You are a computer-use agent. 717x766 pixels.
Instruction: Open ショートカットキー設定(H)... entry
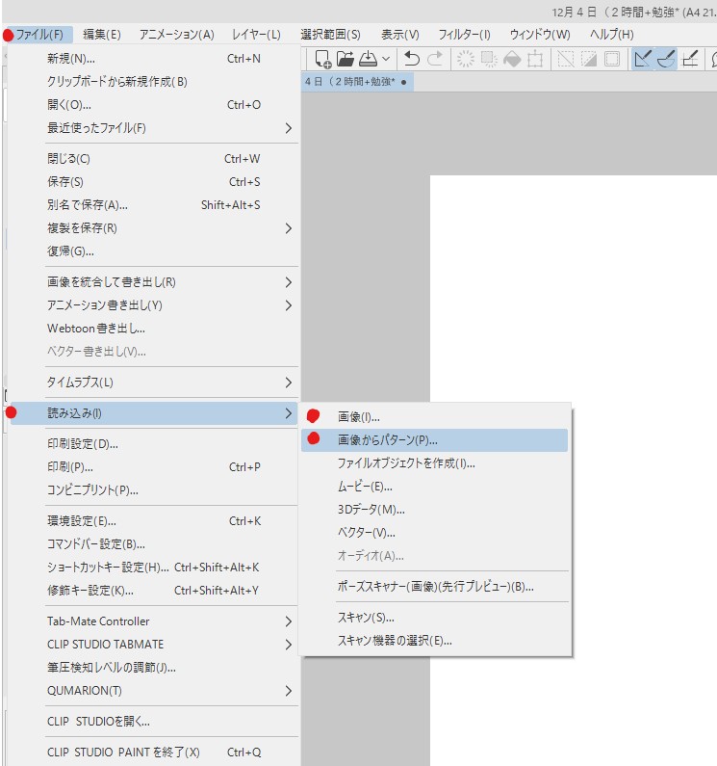pyautogui.click(x=154, y=568)
